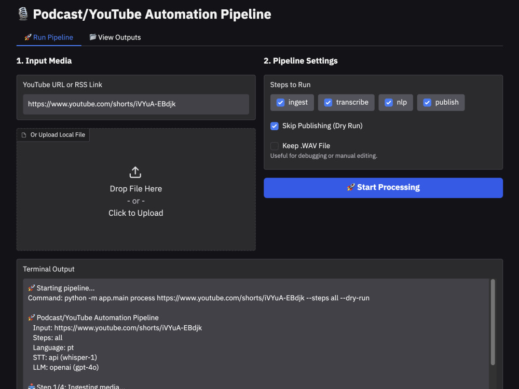Viewport: 519px width, 389px height.
Task: Click the 'Input: https://www.youtube.com' terminal line
Action: 117,328
